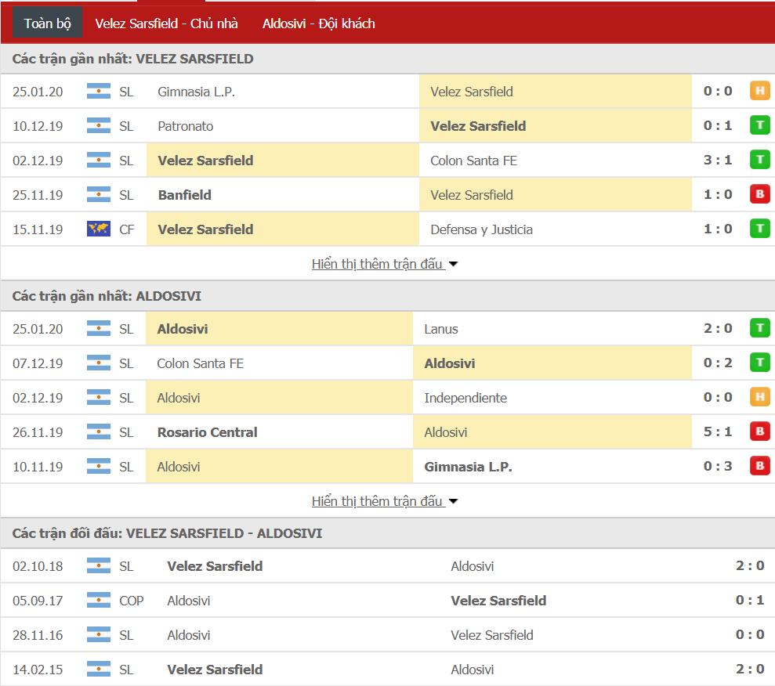Click green T badge for Colon Santa FE 0:2
This screenshot has height=686, width=775.
coord(759,363)
